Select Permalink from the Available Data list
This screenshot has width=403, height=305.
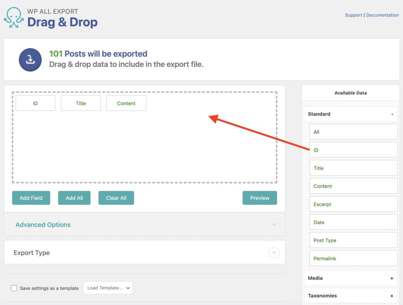[x=353, y=258]
